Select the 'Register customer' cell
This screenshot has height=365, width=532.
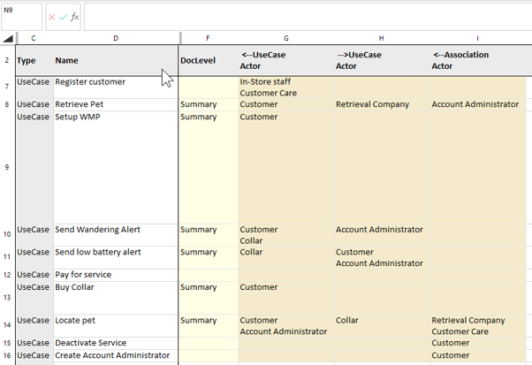116,87
